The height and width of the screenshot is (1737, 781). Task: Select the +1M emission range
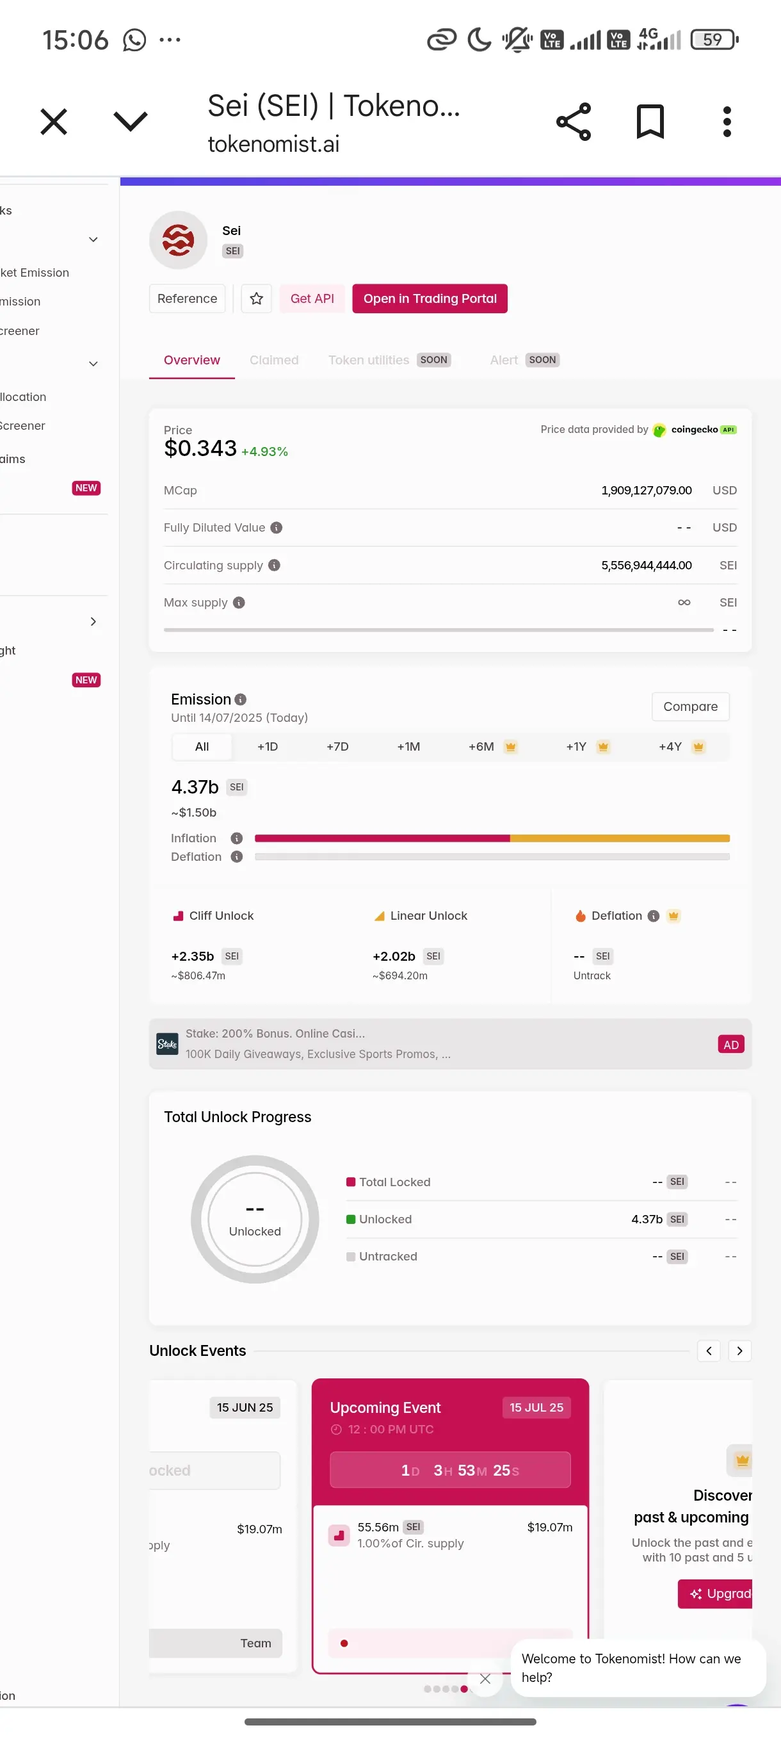408,747
